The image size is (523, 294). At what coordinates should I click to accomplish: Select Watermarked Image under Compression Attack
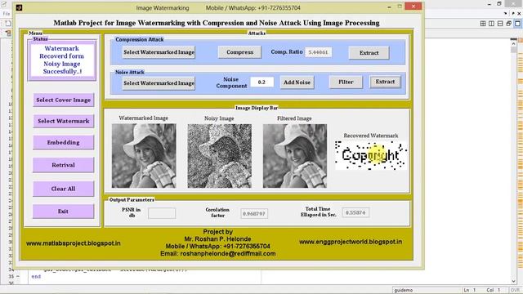159,52
